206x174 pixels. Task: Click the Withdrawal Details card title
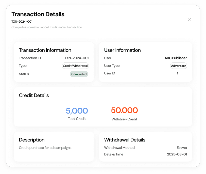(125, 140)
